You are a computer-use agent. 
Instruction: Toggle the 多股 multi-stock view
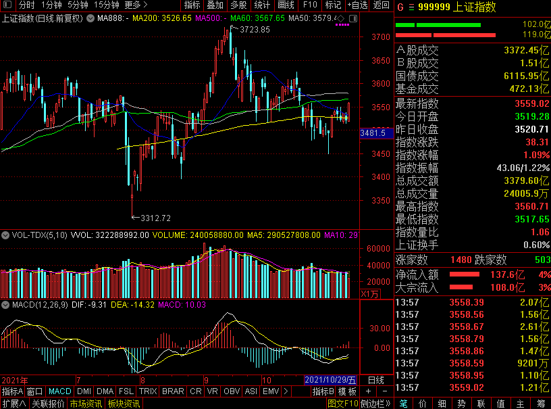pyautogui.click(x=238, y=5)
